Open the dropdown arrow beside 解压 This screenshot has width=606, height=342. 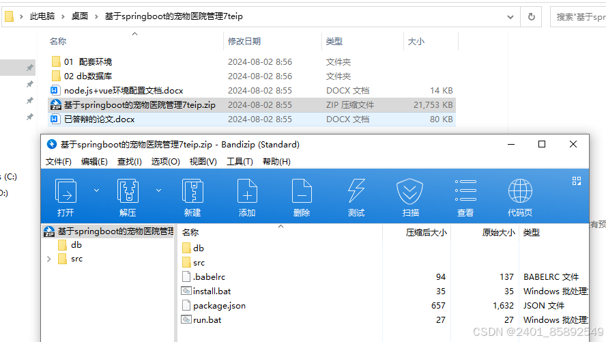pyautogui.click(x=158, y=190)
